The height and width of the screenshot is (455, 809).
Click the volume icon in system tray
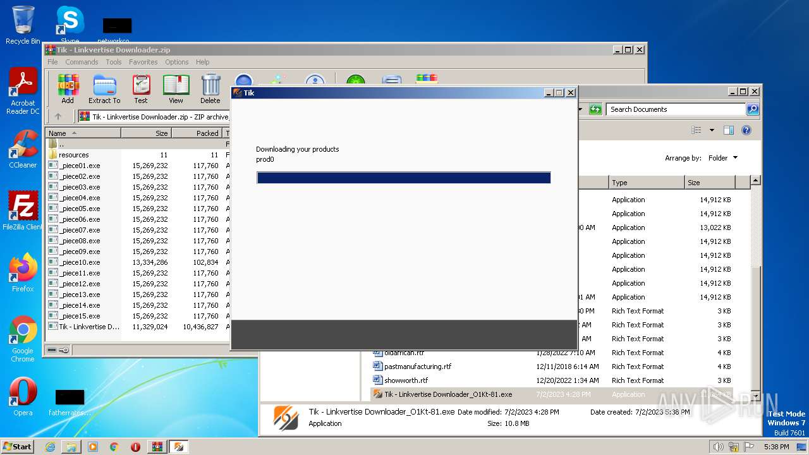(718, 447)
